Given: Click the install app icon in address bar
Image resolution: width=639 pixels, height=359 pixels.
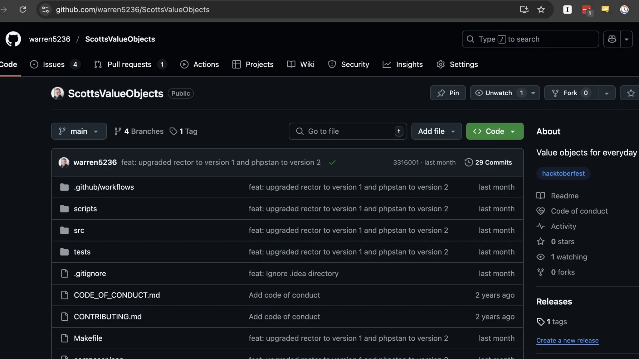Looking at the screenshot, I should coord(524,10).
